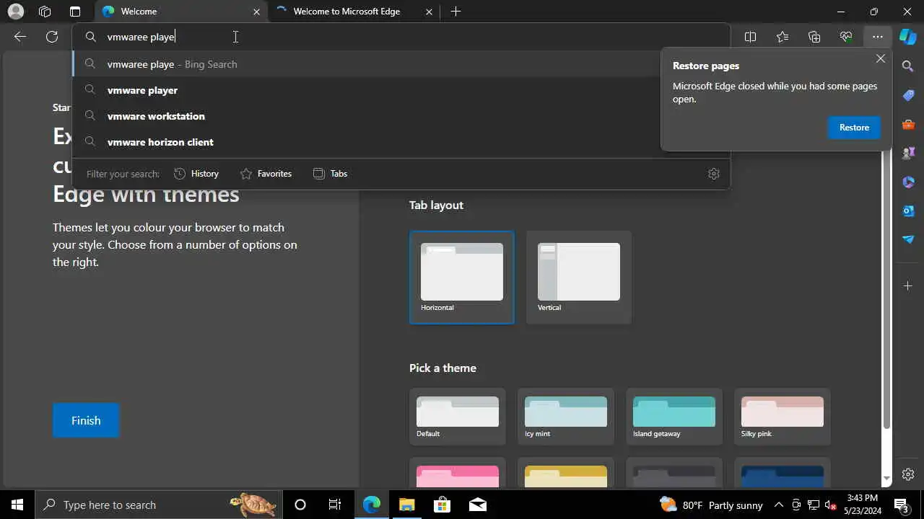
Task: Click the Finish button
Action: 86,420
